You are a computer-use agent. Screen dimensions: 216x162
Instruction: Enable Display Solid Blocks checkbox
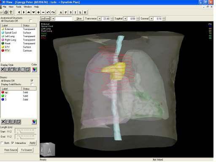32,84
